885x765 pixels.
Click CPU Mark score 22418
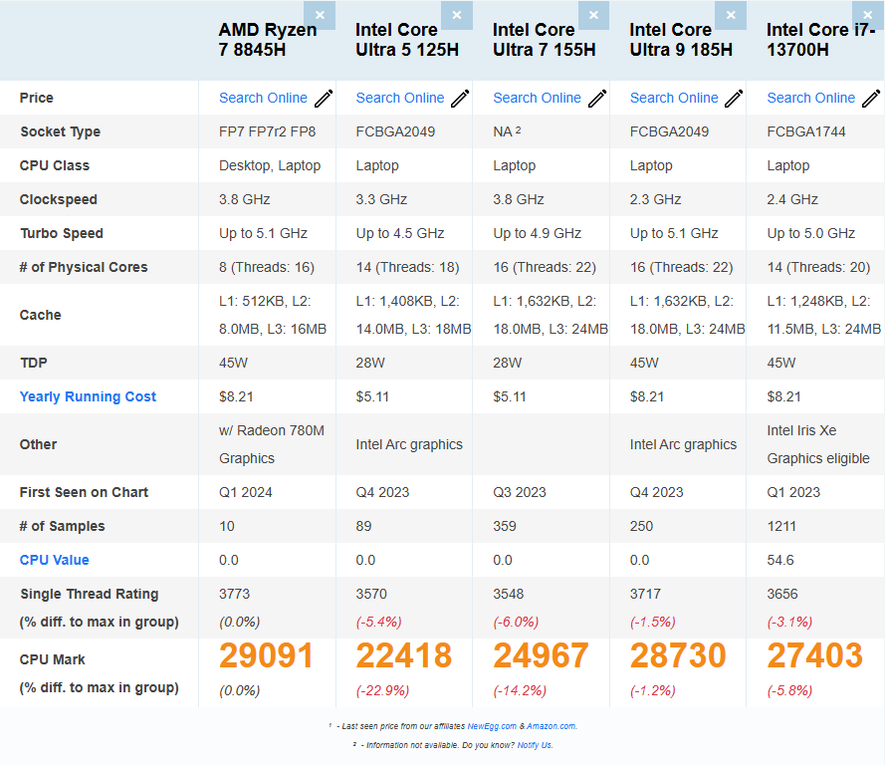[x=403, y=655]
